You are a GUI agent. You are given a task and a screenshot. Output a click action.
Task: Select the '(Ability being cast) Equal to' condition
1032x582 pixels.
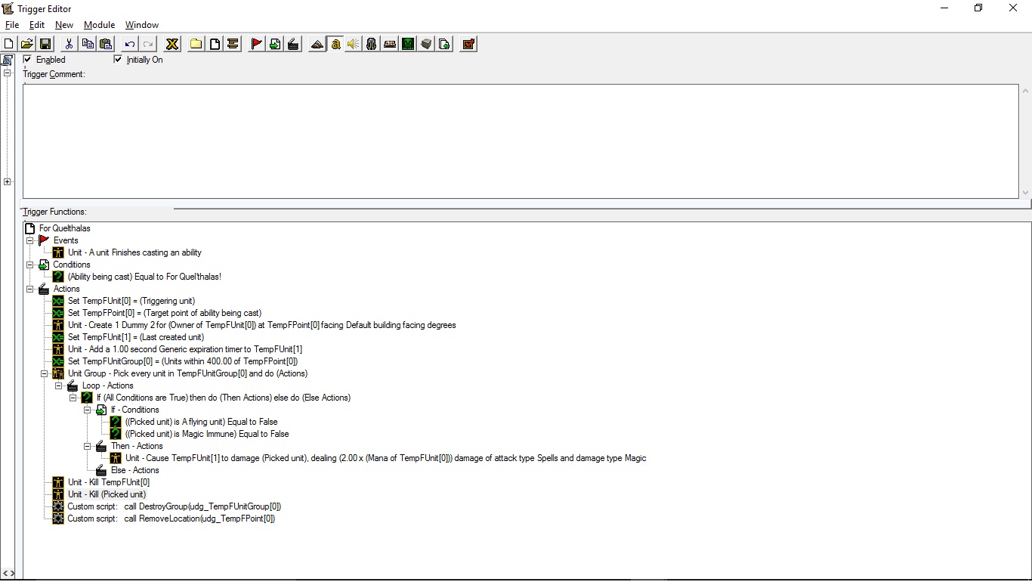(x=144, y=277)
